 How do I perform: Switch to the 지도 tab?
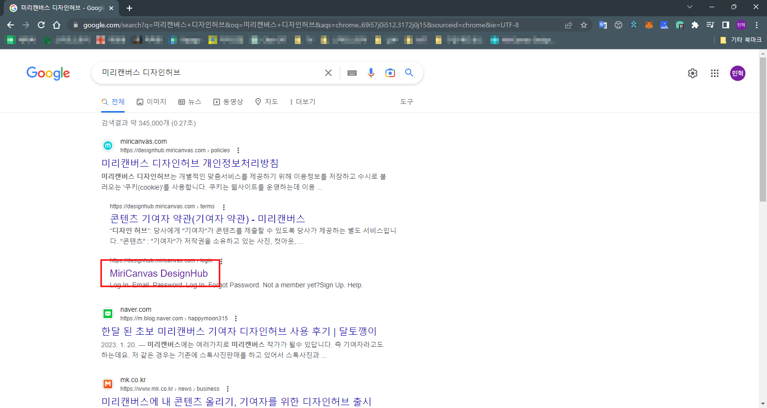267,102
